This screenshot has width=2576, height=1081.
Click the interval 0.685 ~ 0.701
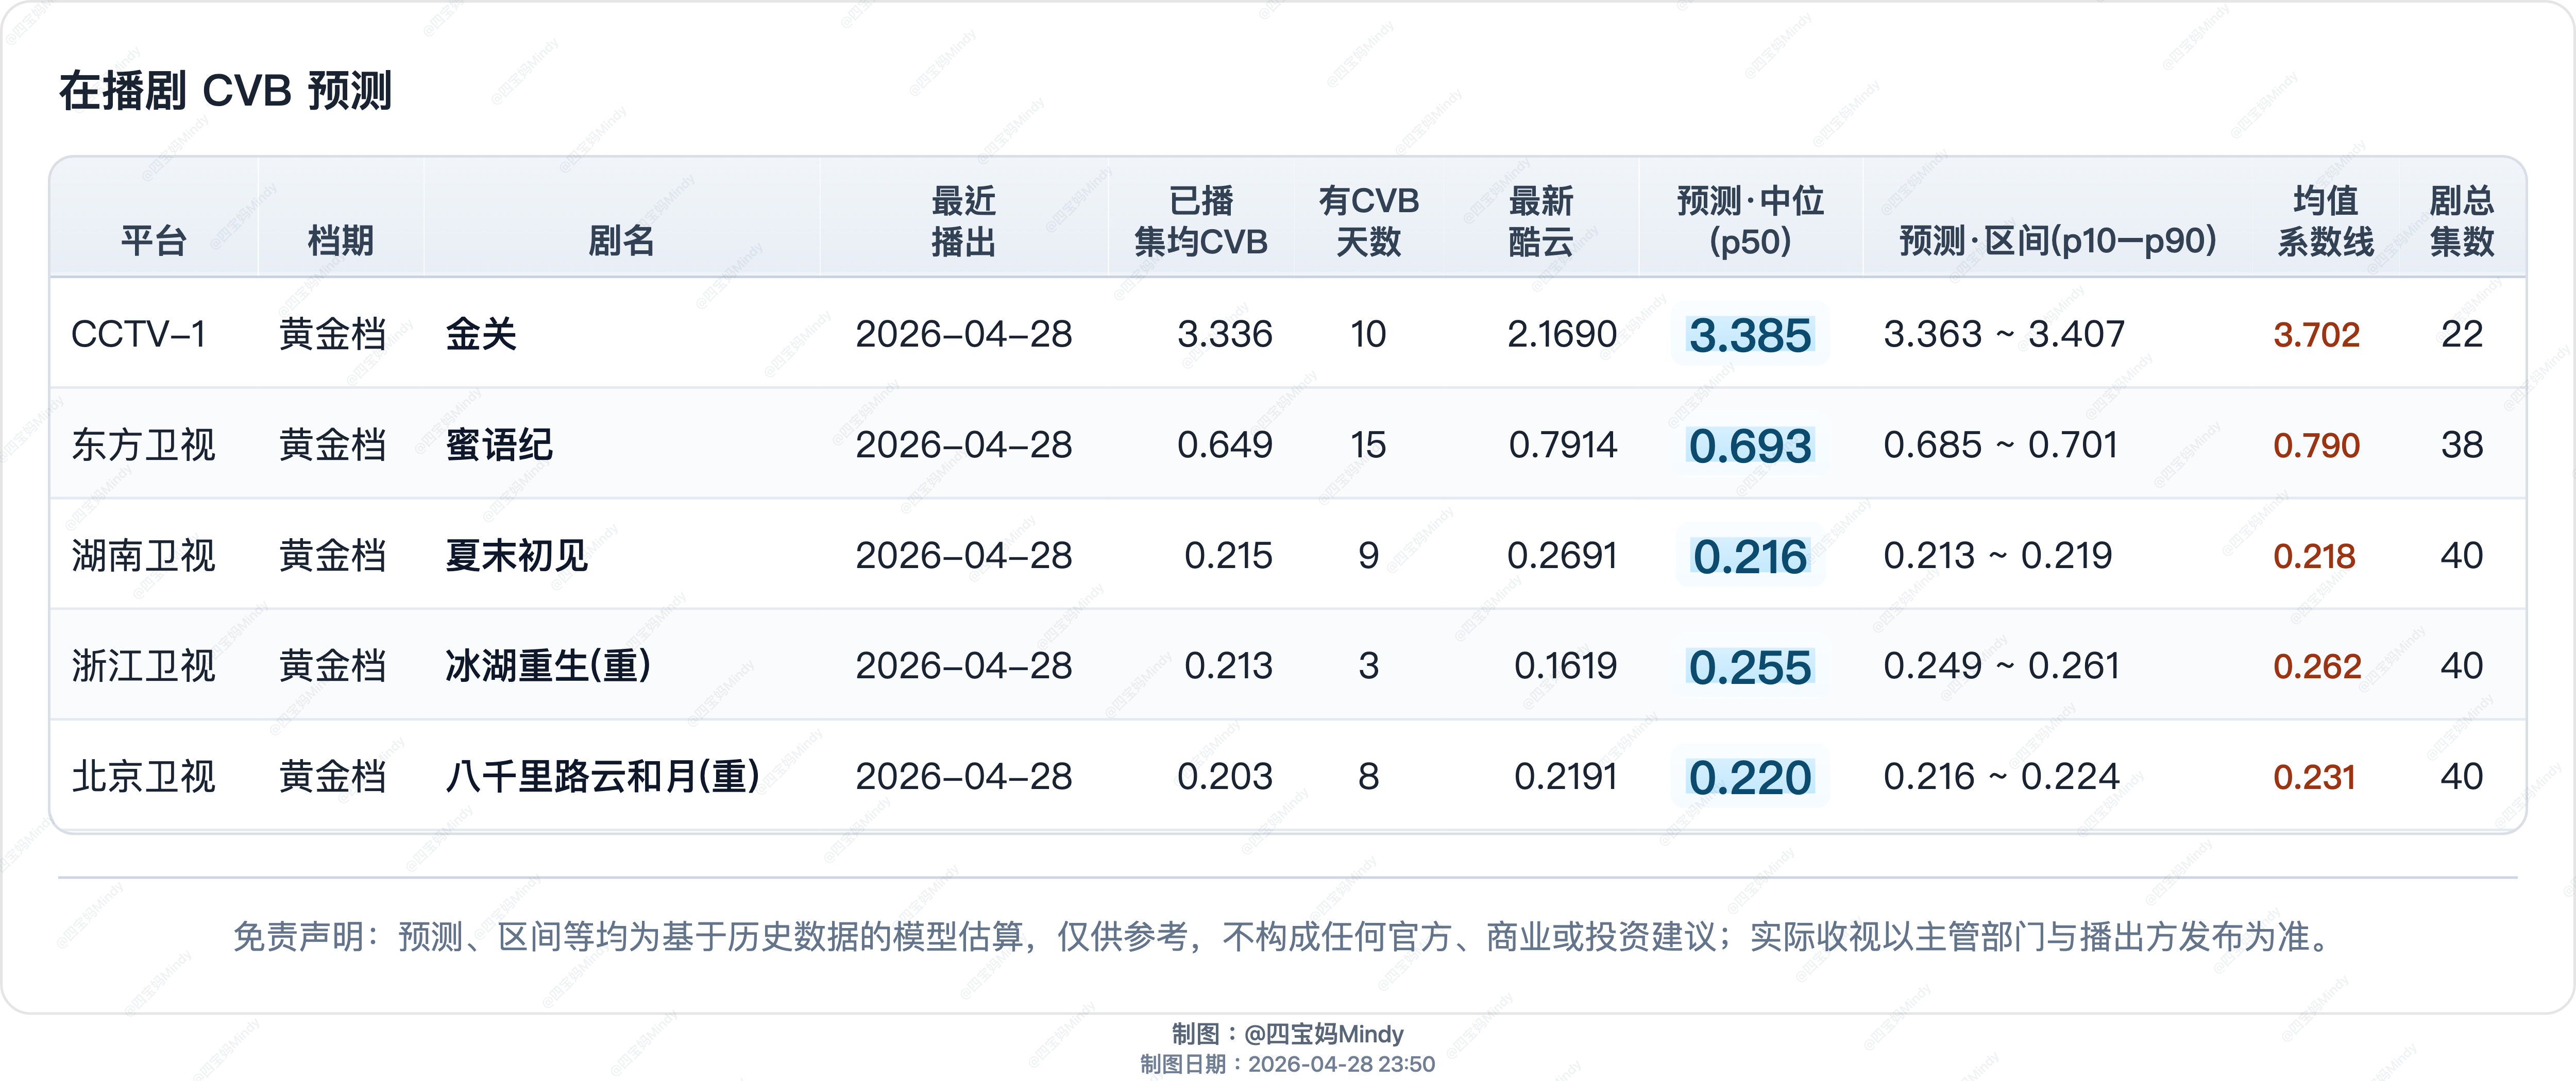pyautogui.click(x=2001, y=445)
